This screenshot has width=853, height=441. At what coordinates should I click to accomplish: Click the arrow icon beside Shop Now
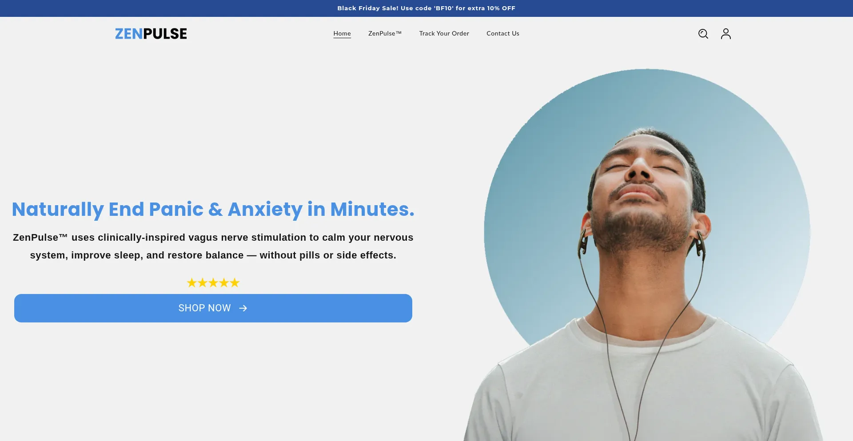243,308
